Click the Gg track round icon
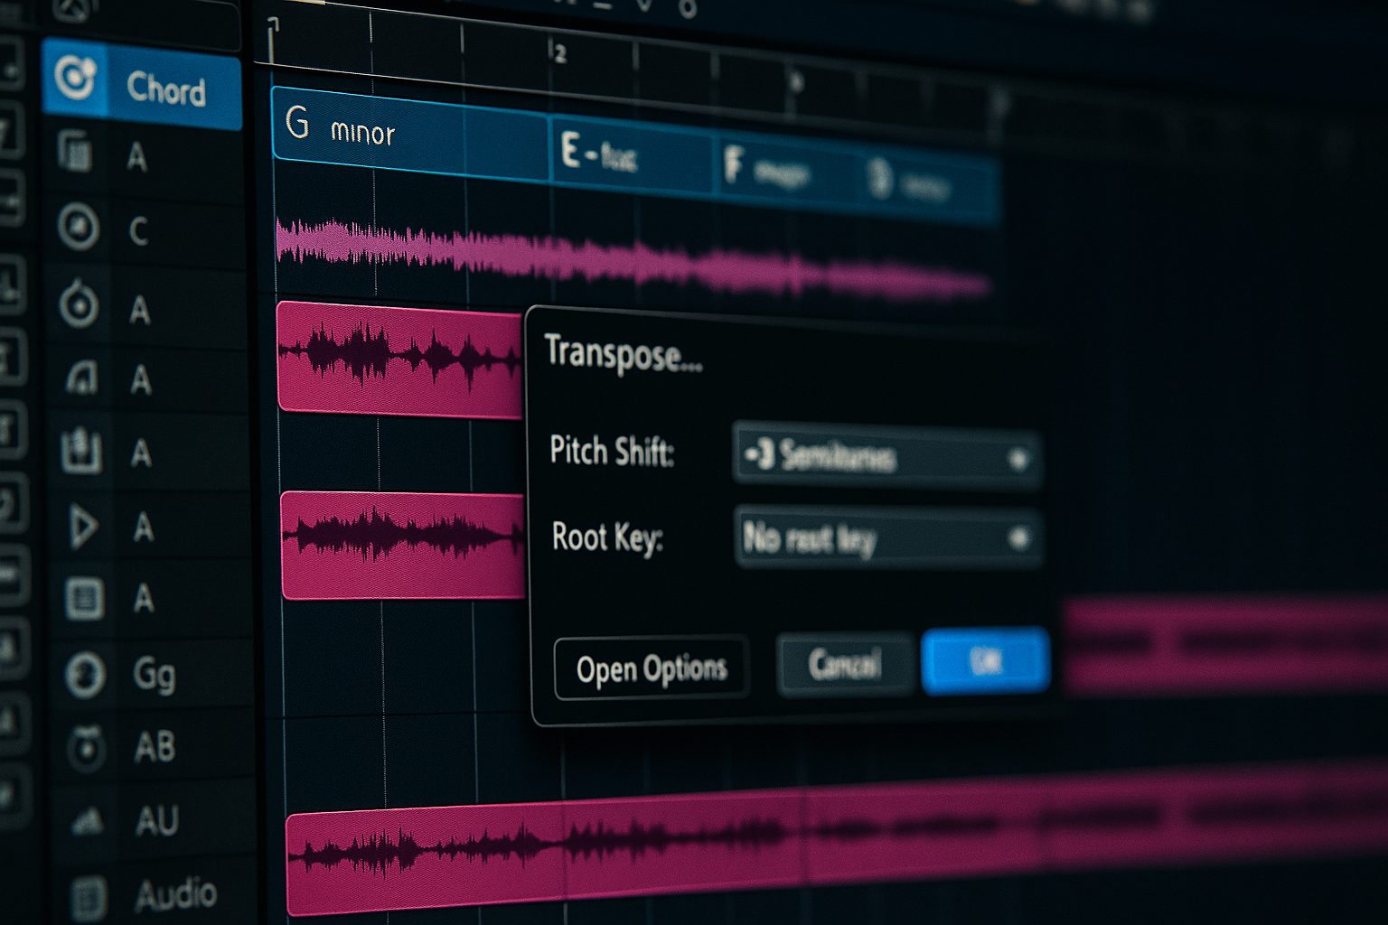Image resolution: width=1388 pixels, height=925 pixels. (x=85, y=675)
